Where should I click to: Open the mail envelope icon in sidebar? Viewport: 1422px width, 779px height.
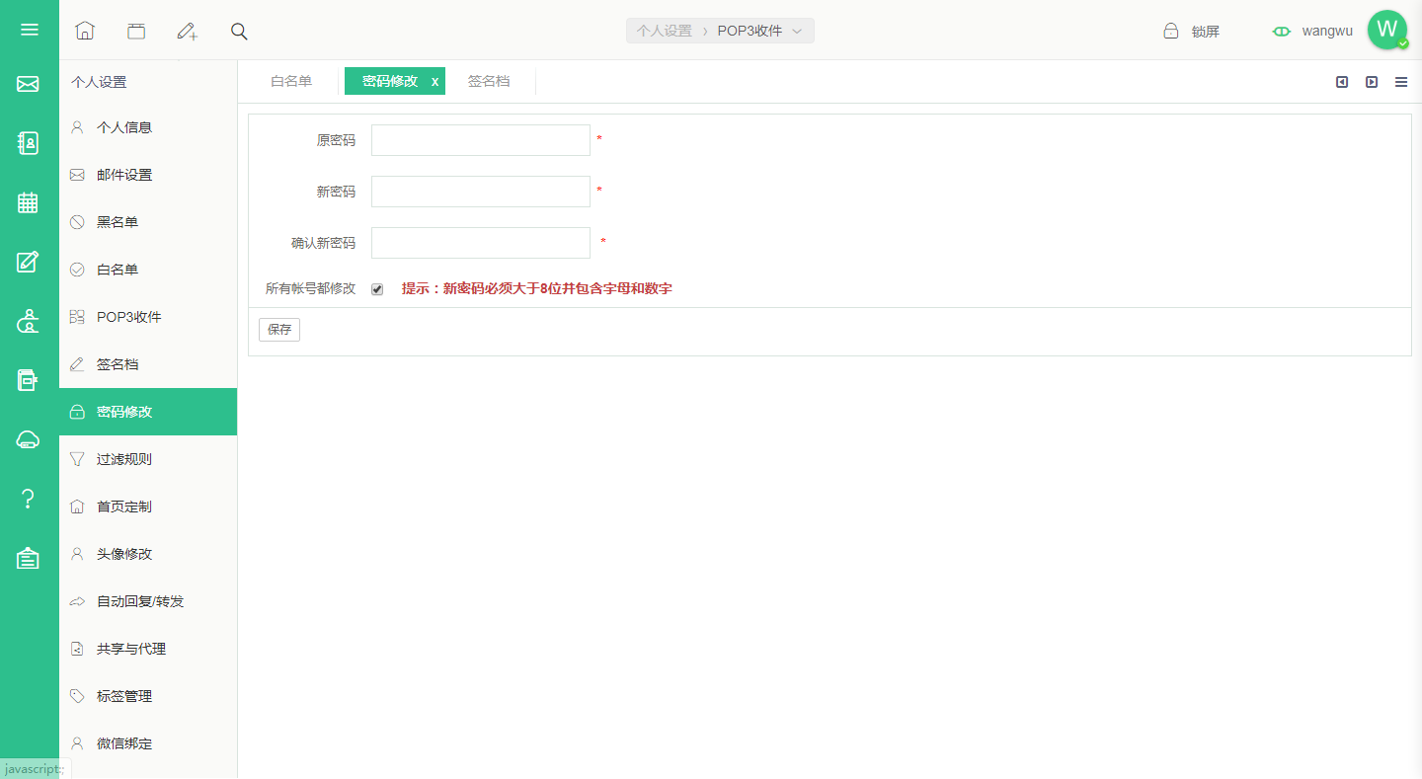pyautogui.click(x=28, y=84)
